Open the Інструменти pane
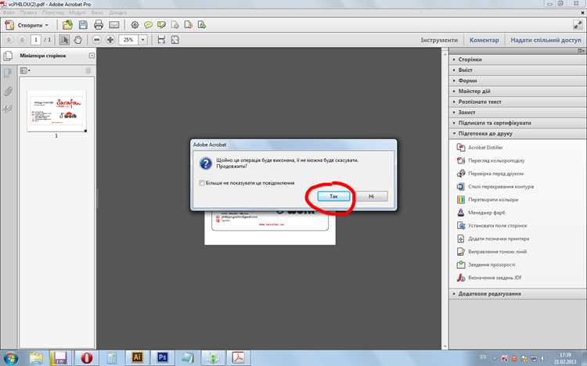 [x=439, y=40]
